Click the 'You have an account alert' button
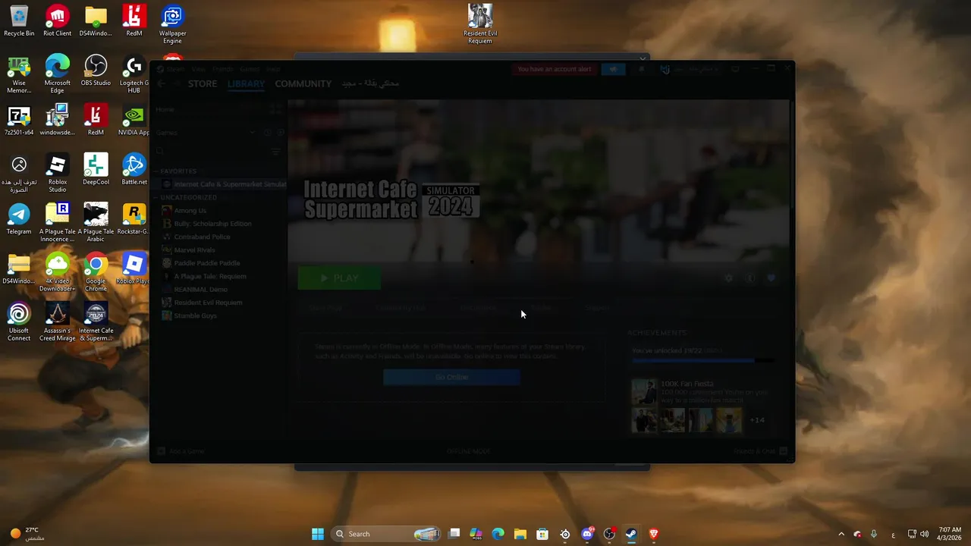The width and height of the screenshot is (971, 546). [555, 69]
